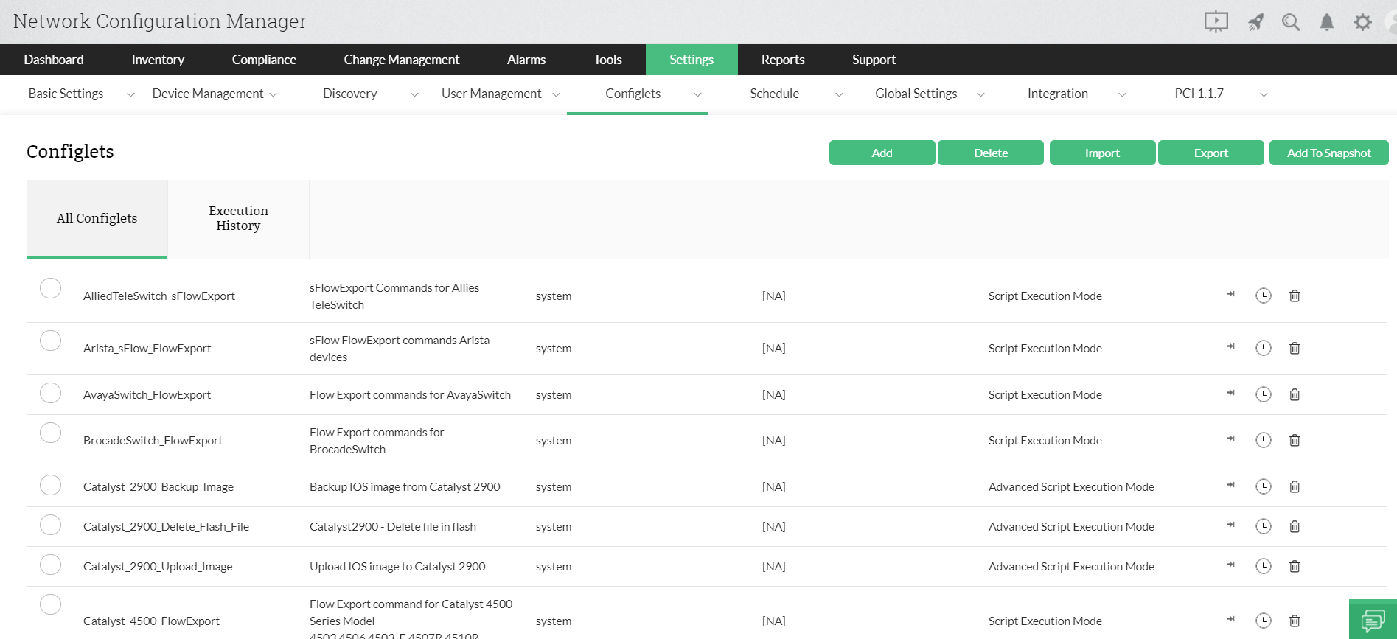Select the AlliedTeleSwitch_sFlowExport radio button
Viewport: 1397px width, 639px height.
click(x=50, y=288)
